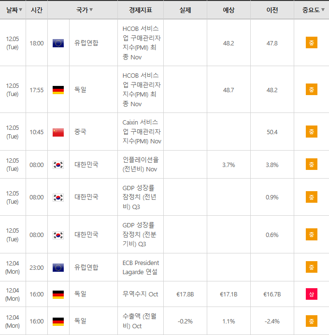Click the 중 importance badge in the 수출액 row
The height and width of the screenshot is (335, 329).
tap(312, 321)
